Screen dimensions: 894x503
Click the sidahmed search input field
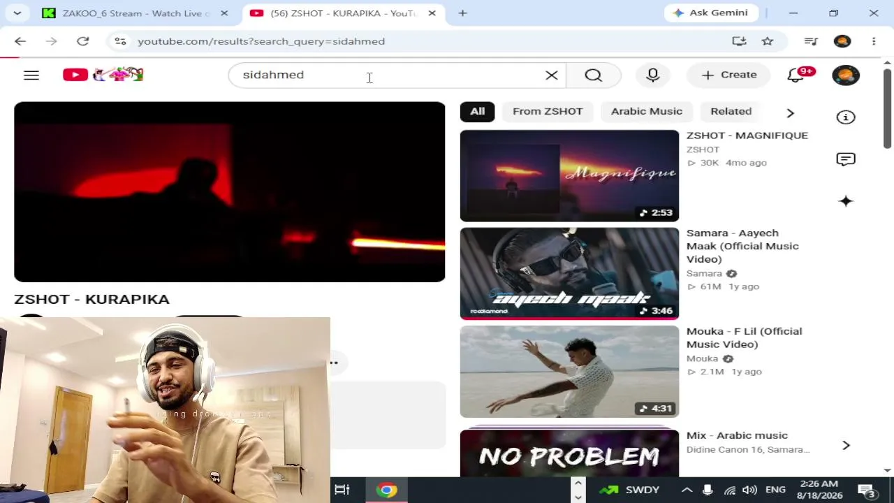click(x=391, y=75)
